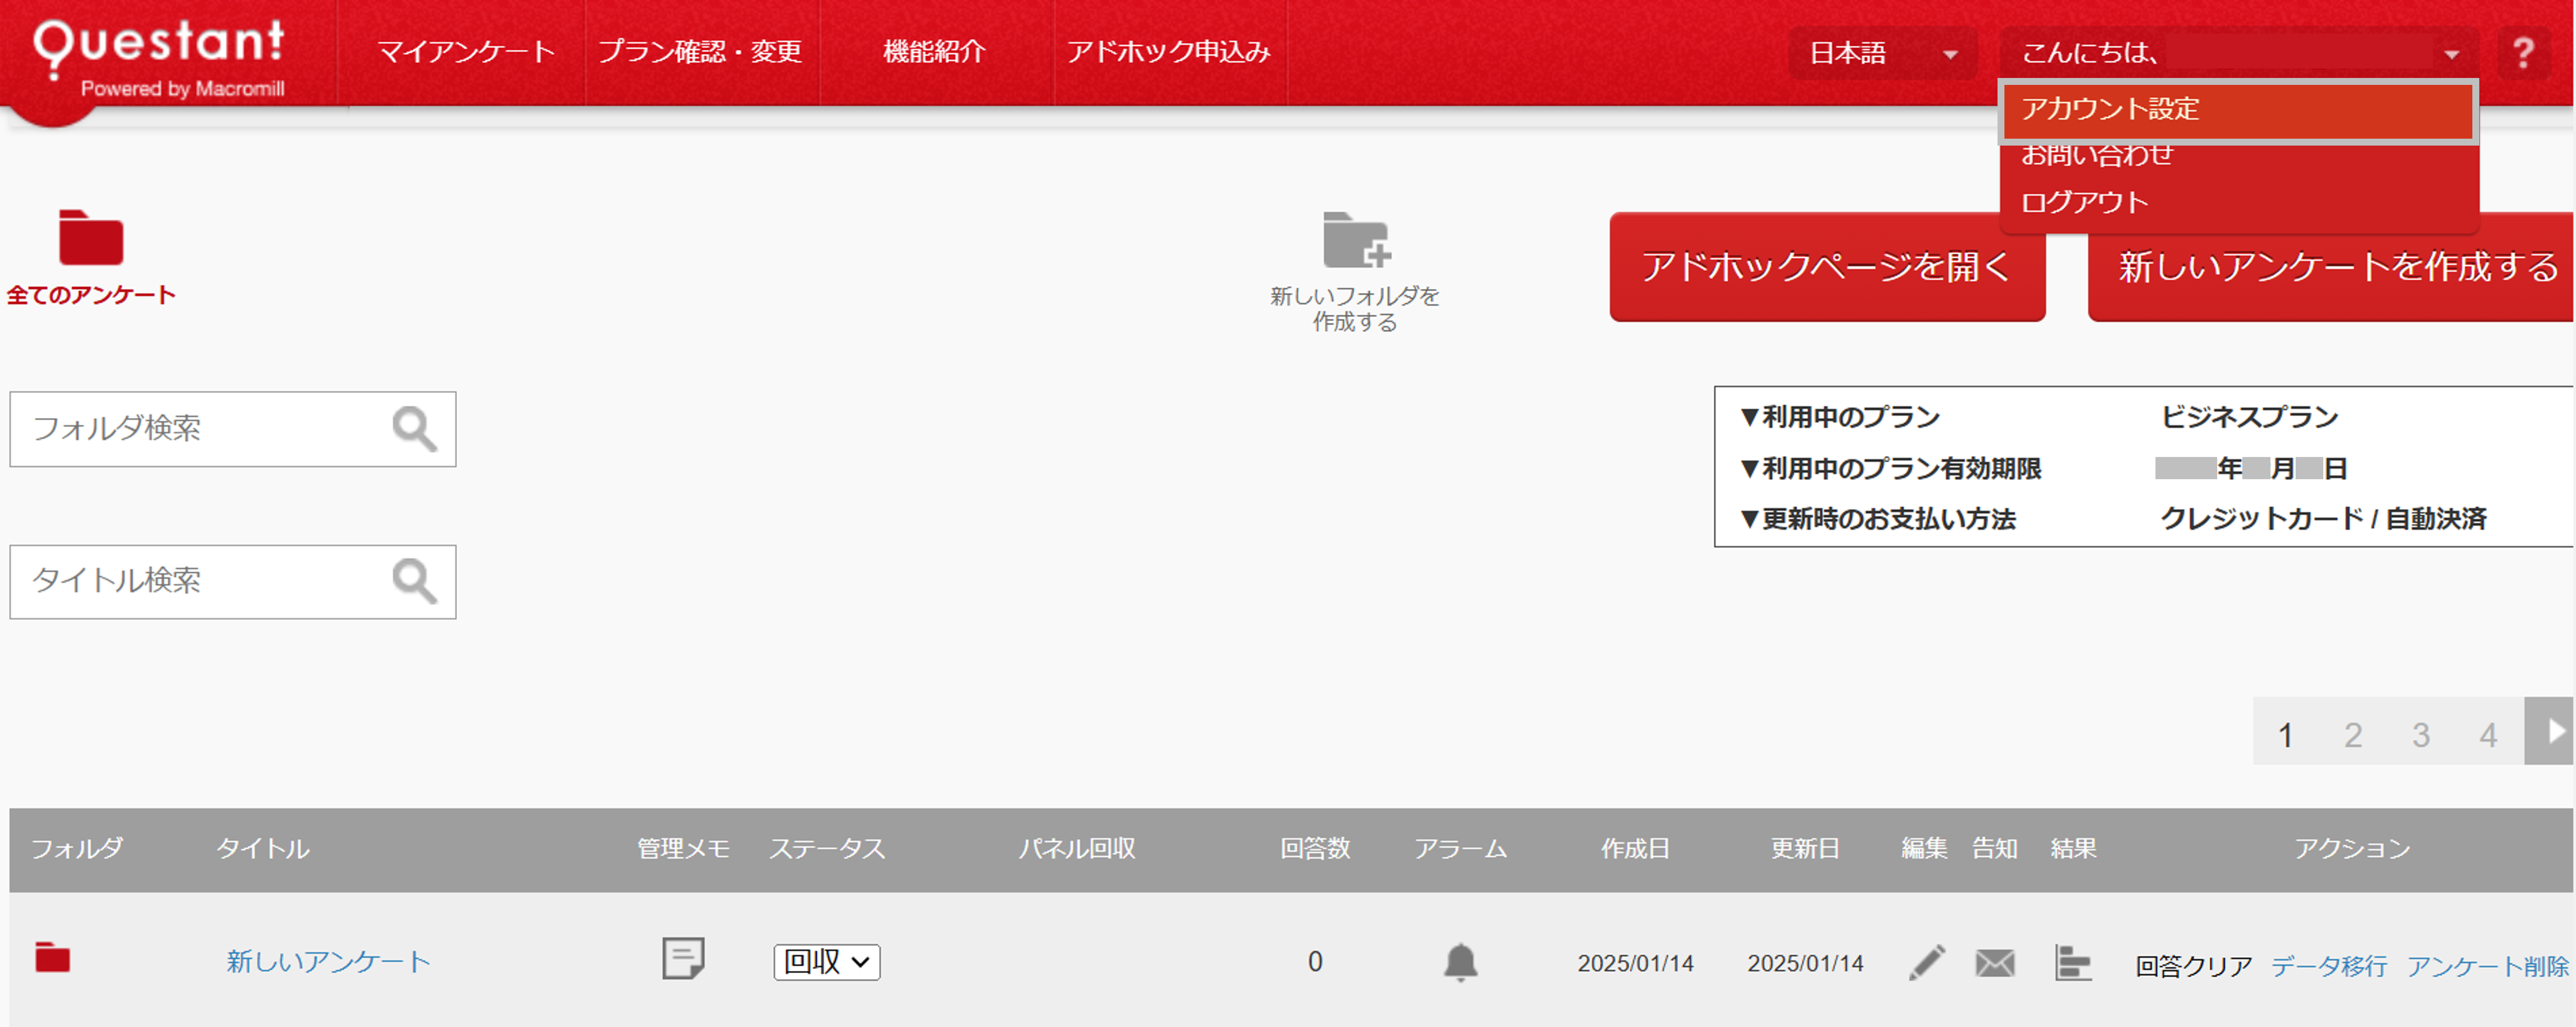
Task: Click the 作成日 column header
Action: click(1635, 849)
